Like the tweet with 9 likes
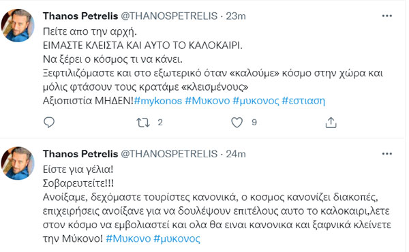409x252 pixels. (237, 123)
